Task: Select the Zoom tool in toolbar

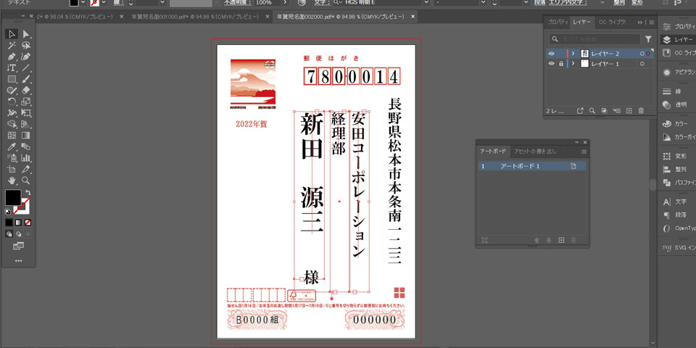Action: point(26,180)
